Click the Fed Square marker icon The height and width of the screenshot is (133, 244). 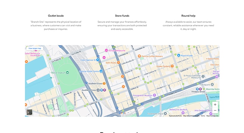(x=212, y=84)
